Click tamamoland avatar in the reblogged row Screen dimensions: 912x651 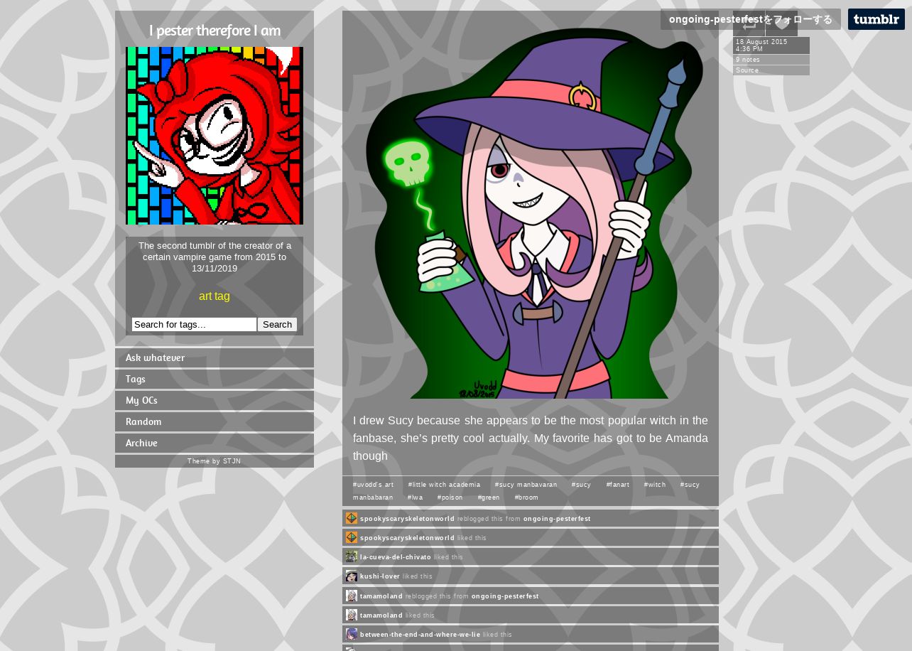[352, 596]
